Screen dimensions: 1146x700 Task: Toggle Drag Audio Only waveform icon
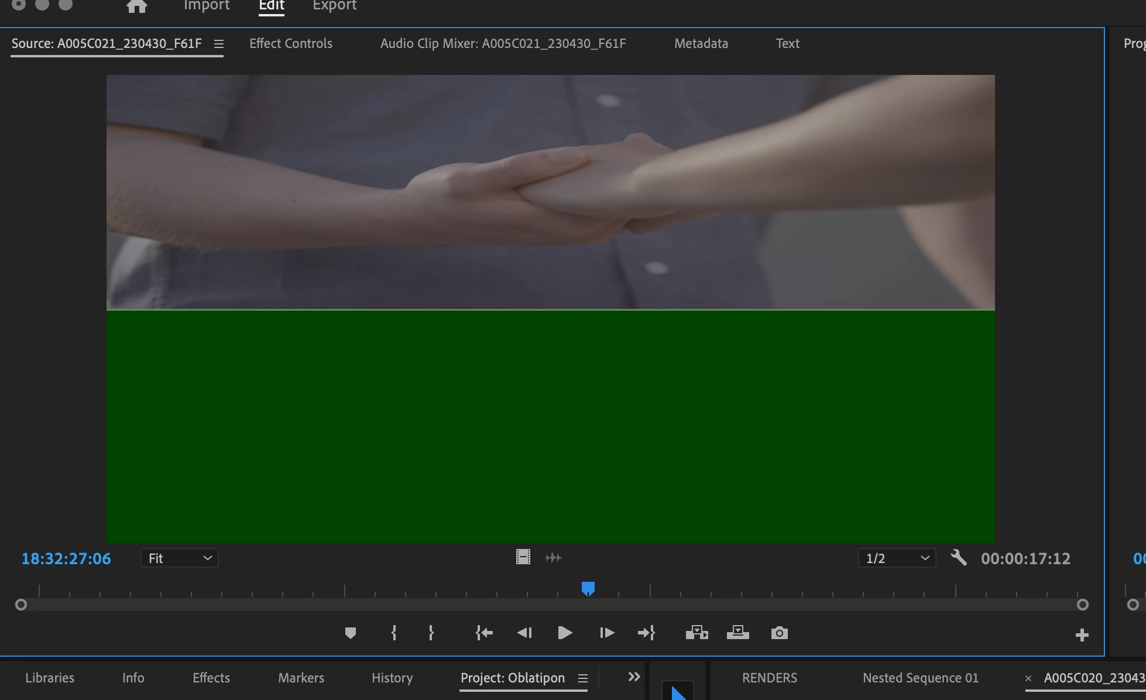click(553, 558)
